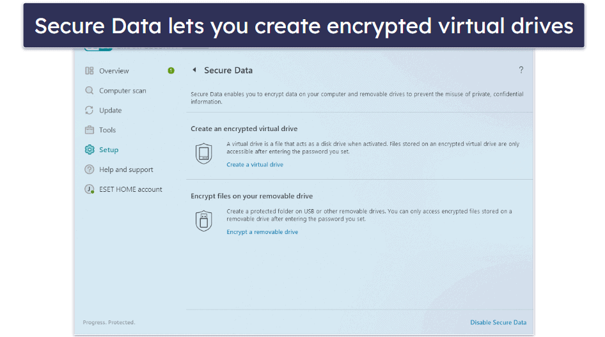The image size is (605, 337).
Task: Click the removable drive USB shield icon
Action: point(204,221)
